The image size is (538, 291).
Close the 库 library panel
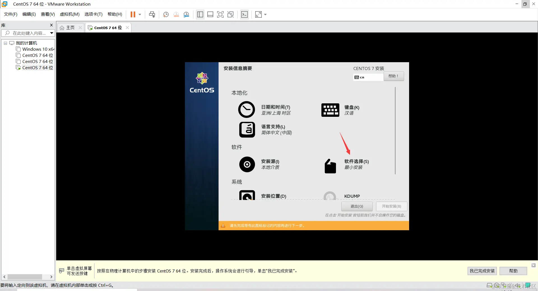point(51,25)
